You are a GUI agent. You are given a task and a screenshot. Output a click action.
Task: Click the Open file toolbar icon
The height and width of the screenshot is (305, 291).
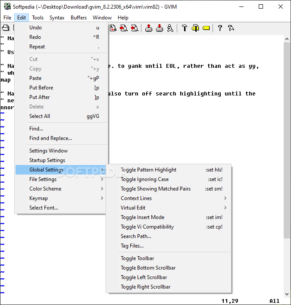pos(6,28)
